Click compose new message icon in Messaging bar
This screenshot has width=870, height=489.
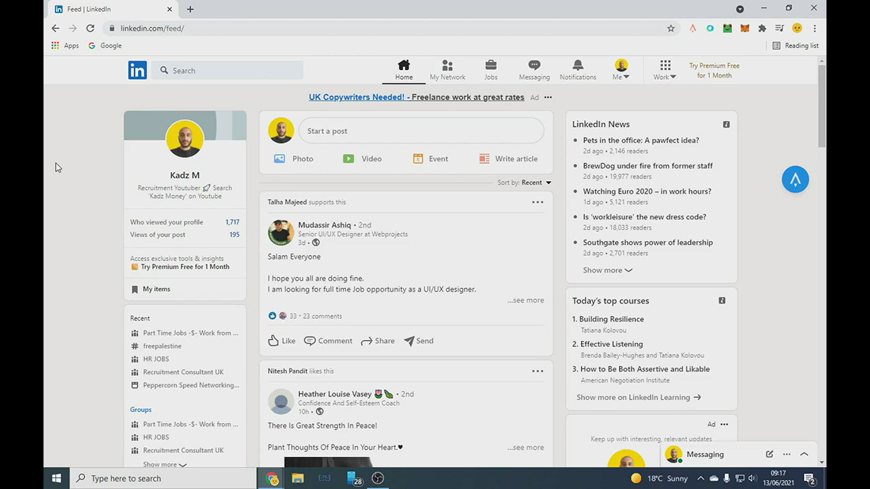coord(769,454)
